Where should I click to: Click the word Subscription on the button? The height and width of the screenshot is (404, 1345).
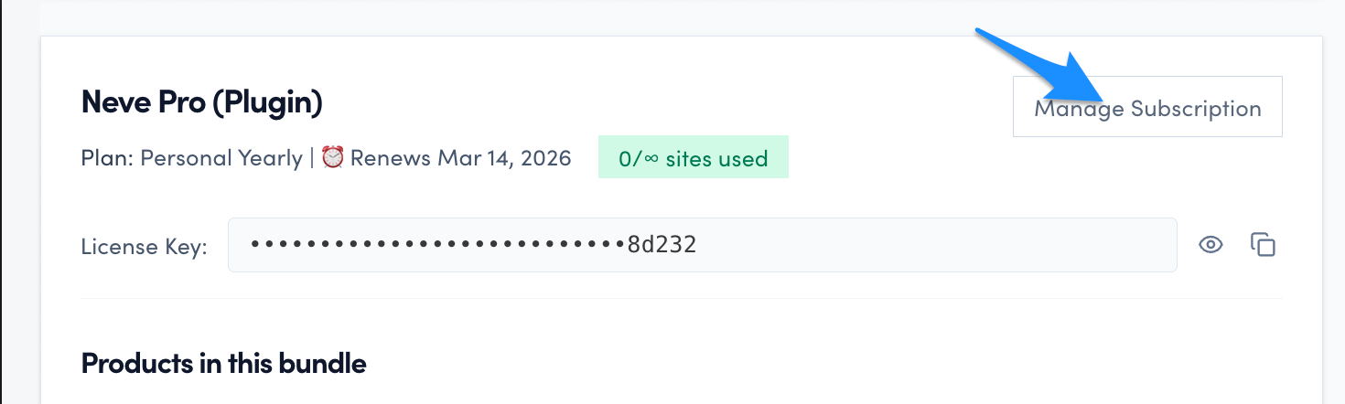coord(1196,109)
